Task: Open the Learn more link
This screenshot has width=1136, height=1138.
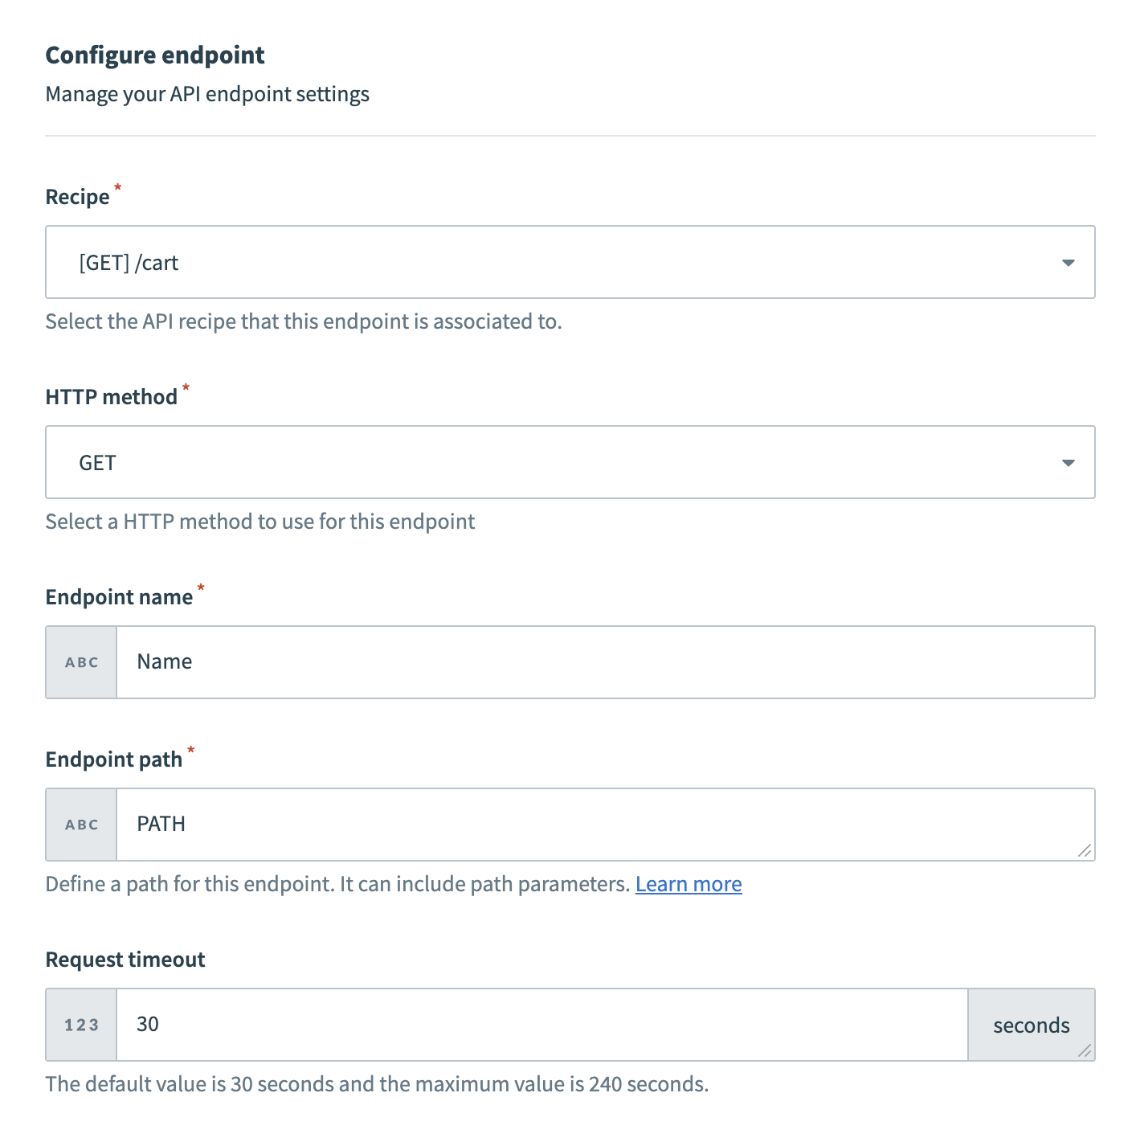Action: point(688,883)
